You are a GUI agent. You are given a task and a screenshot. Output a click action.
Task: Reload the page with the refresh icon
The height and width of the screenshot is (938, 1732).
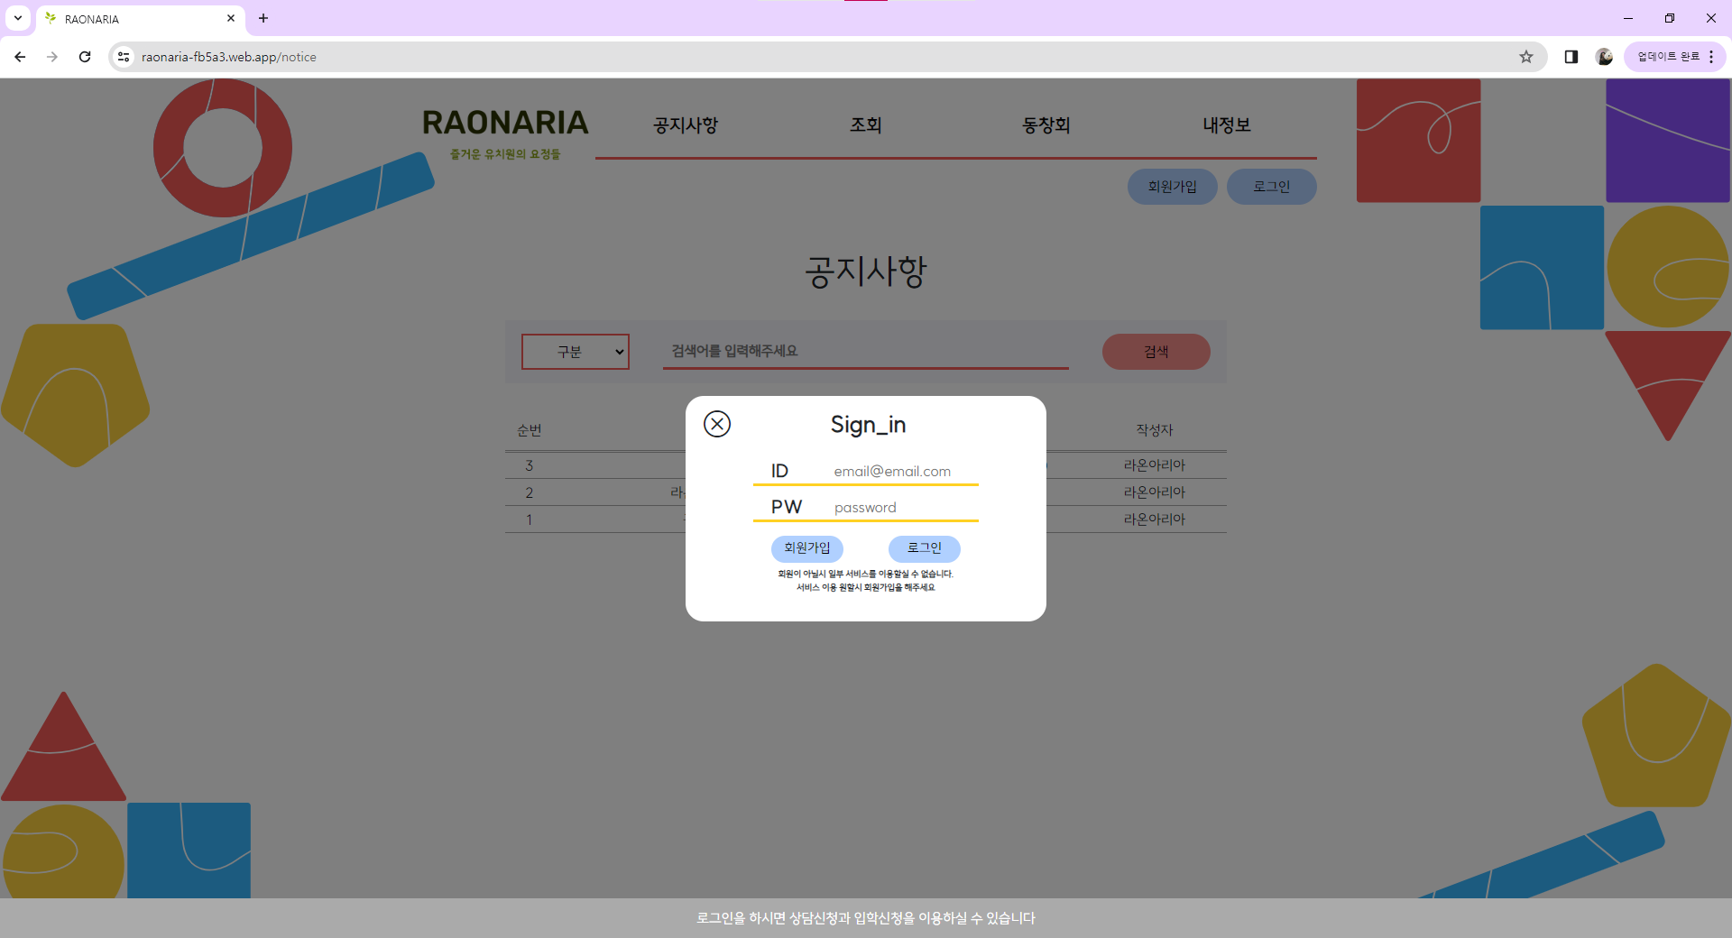point(85,57)
